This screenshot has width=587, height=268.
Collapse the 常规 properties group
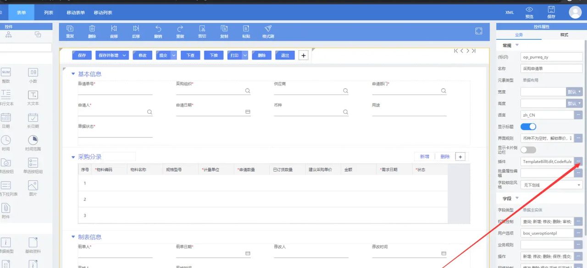(517, 45)
